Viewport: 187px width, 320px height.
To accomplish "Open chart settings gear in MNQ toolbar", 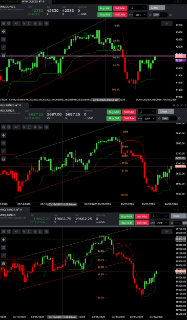I will click(x=35, y=231).
